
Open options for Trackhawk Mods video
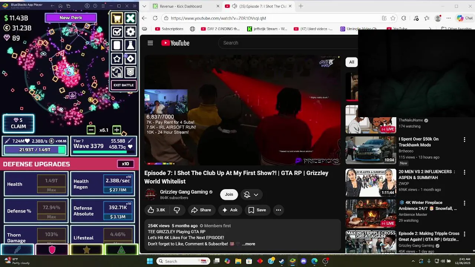pyautogui.click(x=464, y=140)
